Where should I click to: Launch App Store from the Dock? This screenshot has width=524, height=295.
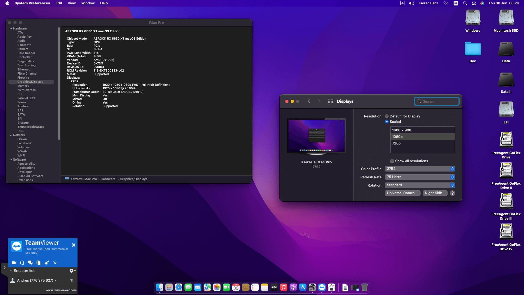tap(303, 287)
